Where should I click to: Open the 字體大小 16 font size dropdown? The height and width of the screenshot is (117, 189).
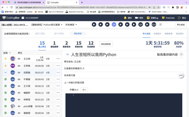[x=84, y=90]
